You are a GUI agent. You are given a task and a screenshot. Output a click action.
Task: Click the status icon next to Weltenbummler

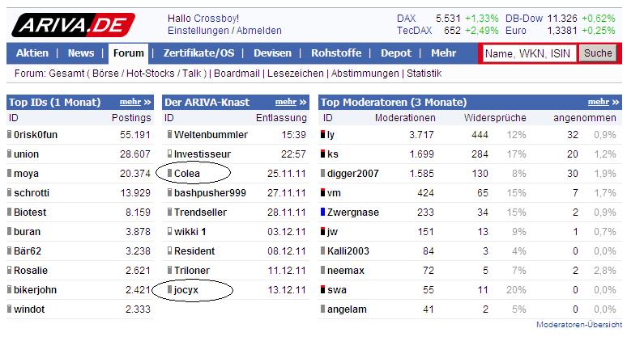click(x=169, y=134)
